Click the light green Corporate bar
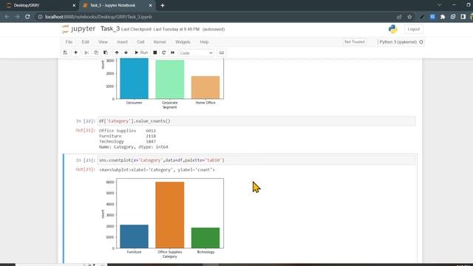This screenshot has width=473, height=266. click(x=170, y=79)
